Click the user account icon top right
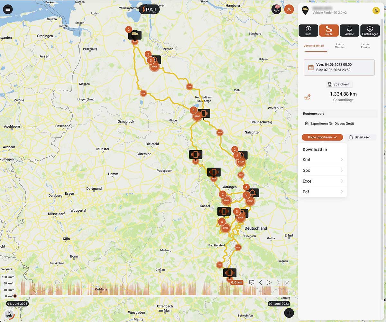This screenshot has height=322, width=386. point(376,10)
